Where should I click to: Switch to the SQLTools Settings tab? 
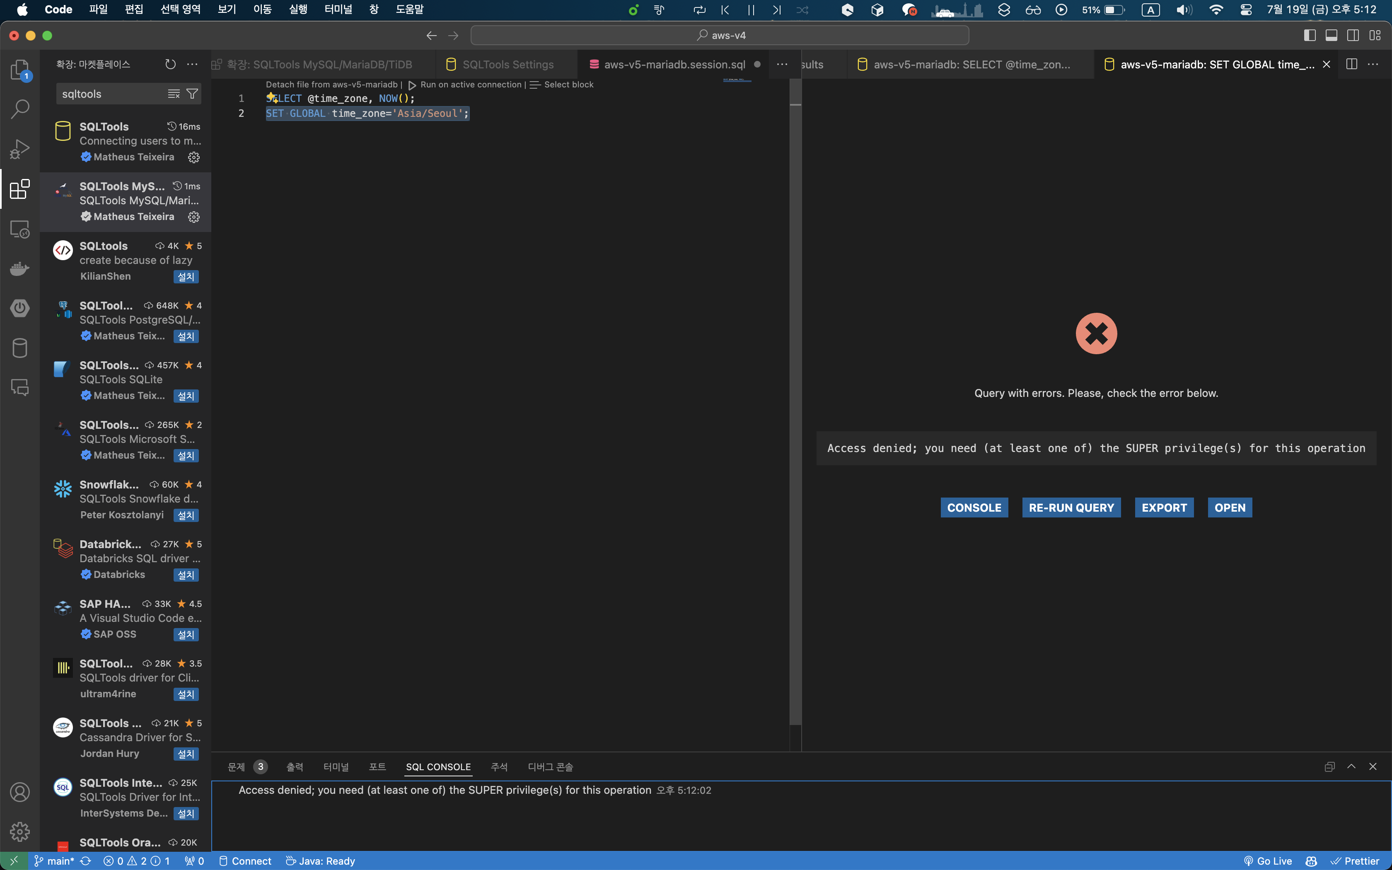(508, 65)
